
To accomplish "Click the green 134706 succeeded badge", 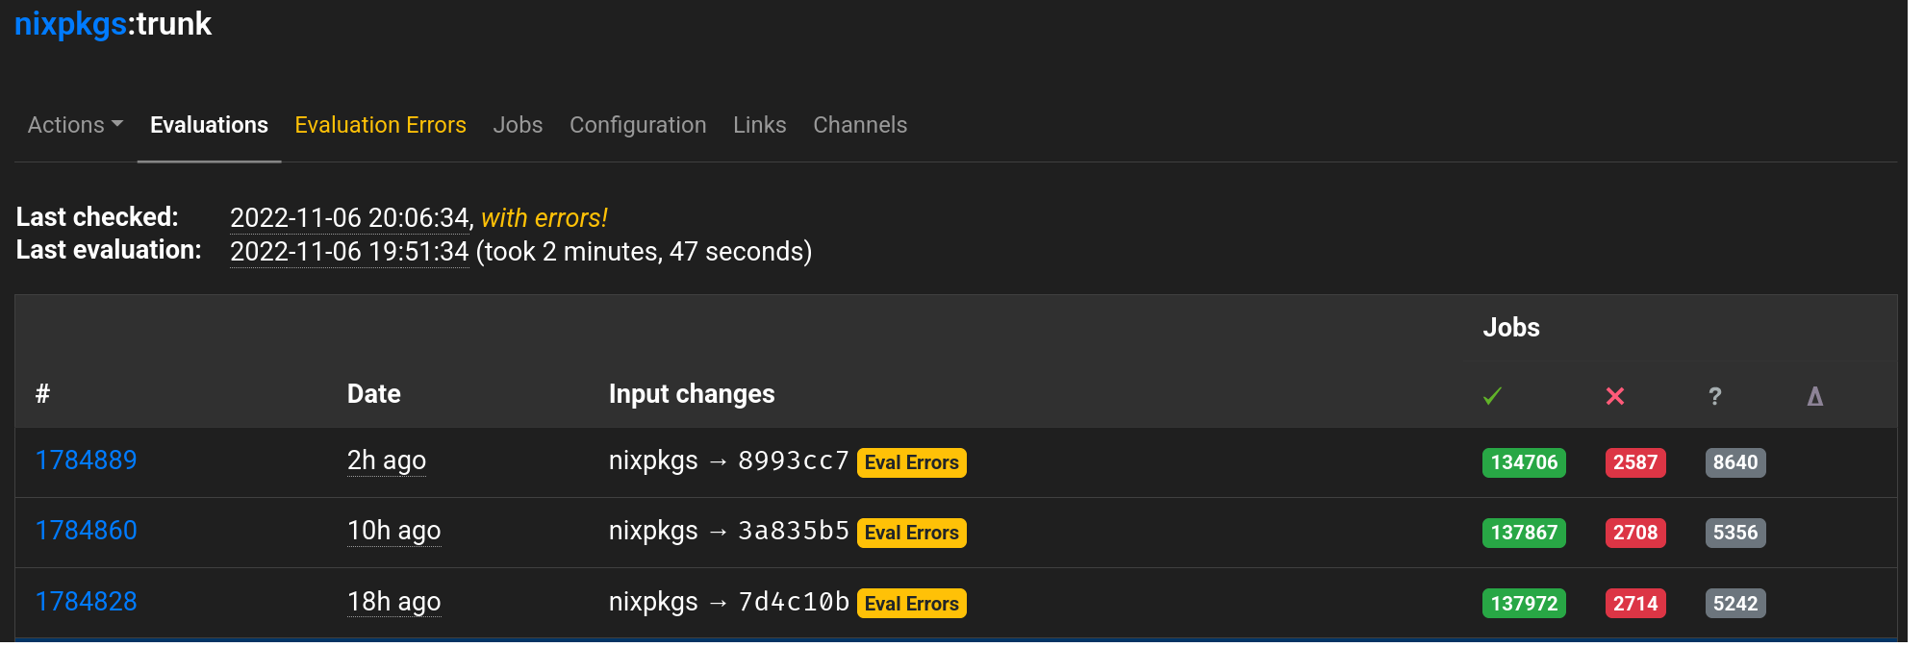I will 1524,462.
